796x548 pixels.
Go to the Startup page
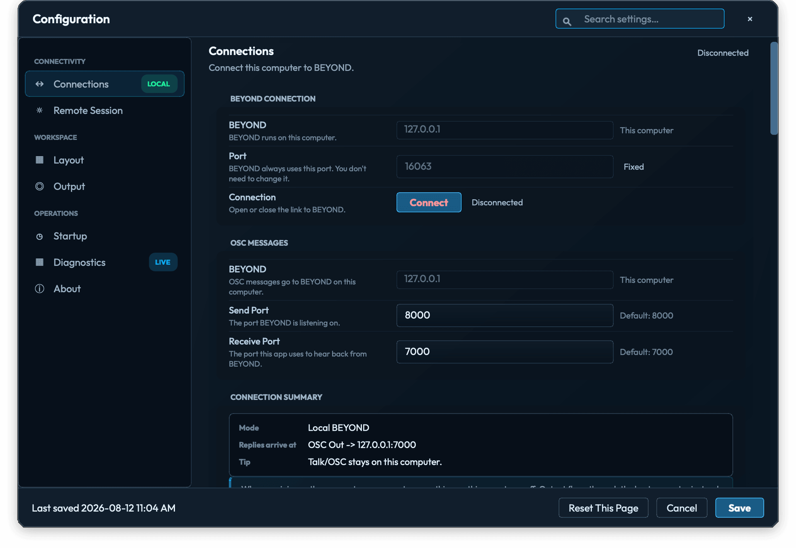[x=104, y=236]
